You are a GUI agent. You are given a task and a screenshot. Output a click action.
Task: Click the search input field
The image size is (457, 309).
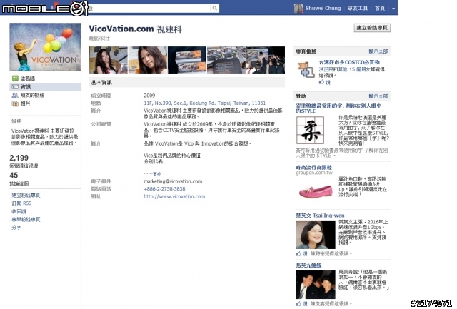(149, 8)
